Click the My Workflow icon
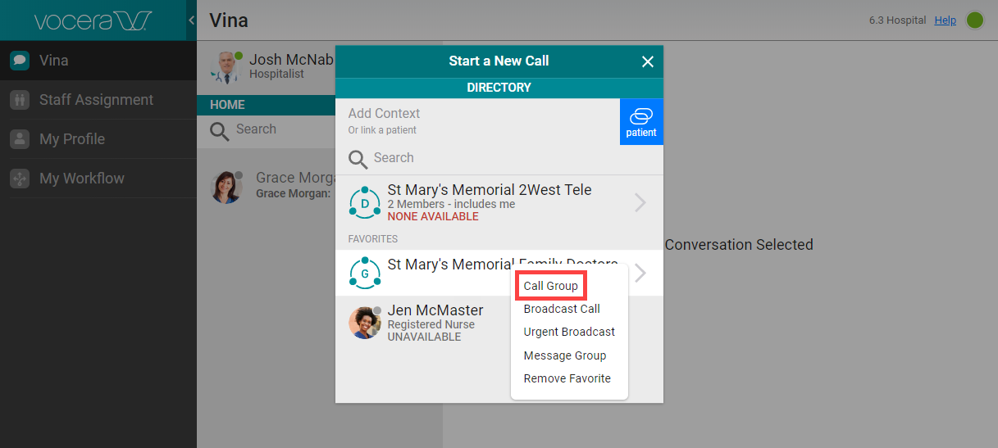This screenshot has height=448, width=998. coord(20,179)
